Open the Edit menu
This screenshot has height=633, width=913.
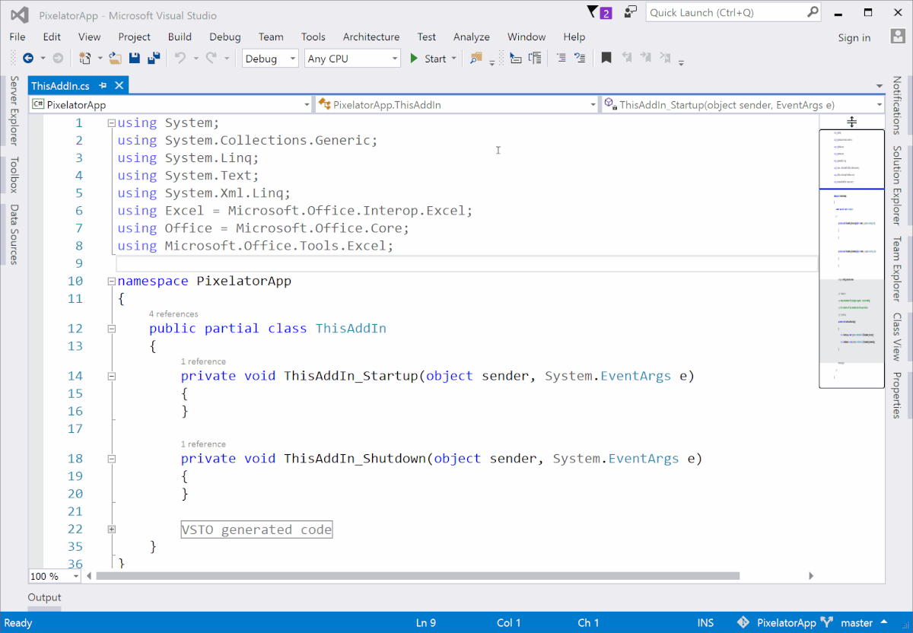point(52,37)
